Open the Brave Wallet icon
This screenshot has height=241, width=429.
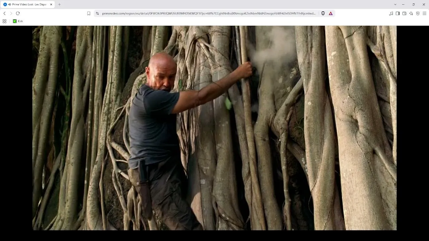pos(405,13)
